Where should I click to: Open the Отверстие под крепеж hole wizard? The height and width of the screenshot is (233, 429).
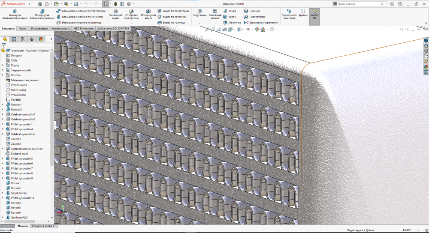click(131, 14)
